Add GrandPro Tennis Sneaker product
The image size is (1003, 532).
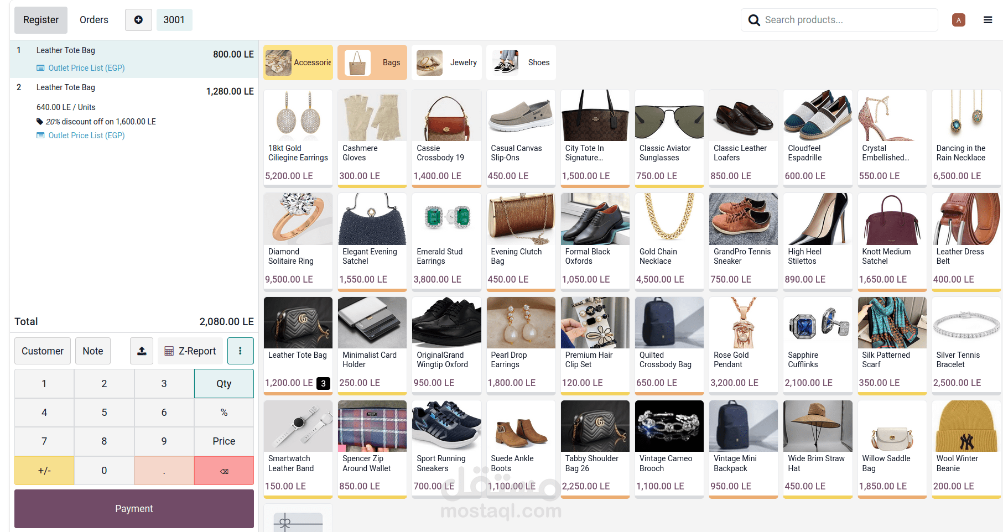[744, 242]
